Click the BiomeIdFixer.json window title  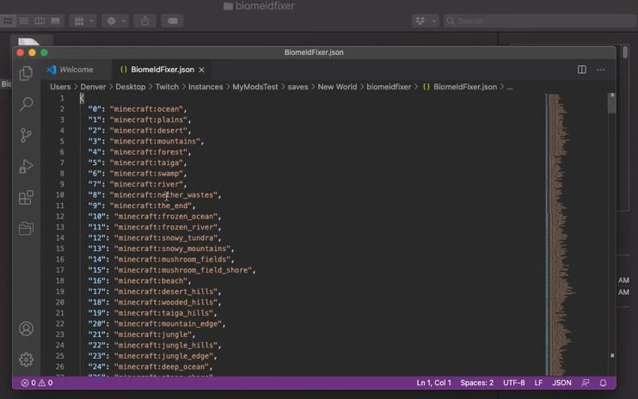click(x=314, y=52)
